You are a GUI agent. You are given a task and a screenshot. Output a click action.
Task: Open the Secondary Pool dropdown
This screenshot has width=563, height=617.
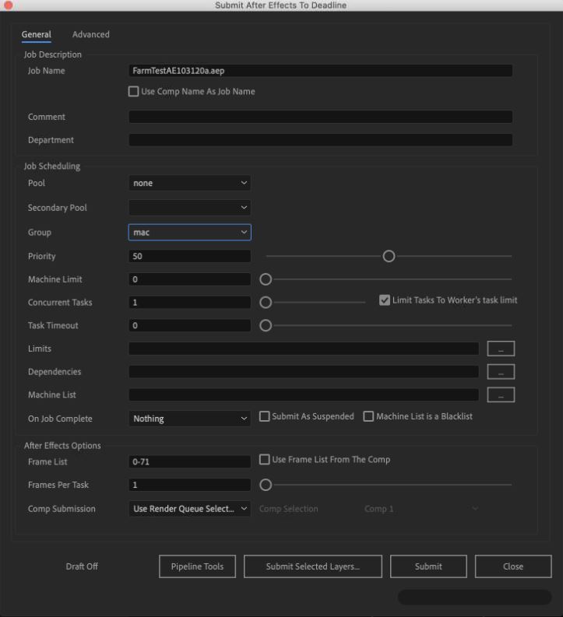point(190,208)
